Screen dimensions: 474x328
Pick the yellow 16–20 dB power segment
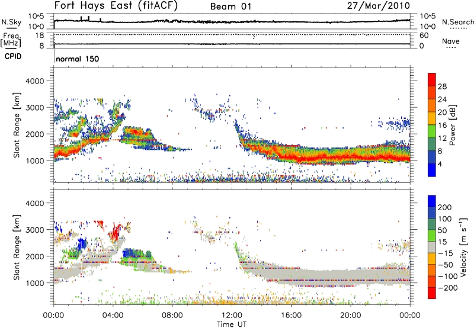(432, 118)
